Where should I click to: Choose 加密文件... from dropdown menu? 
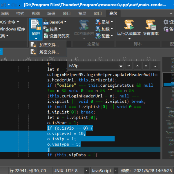[48, 45]
